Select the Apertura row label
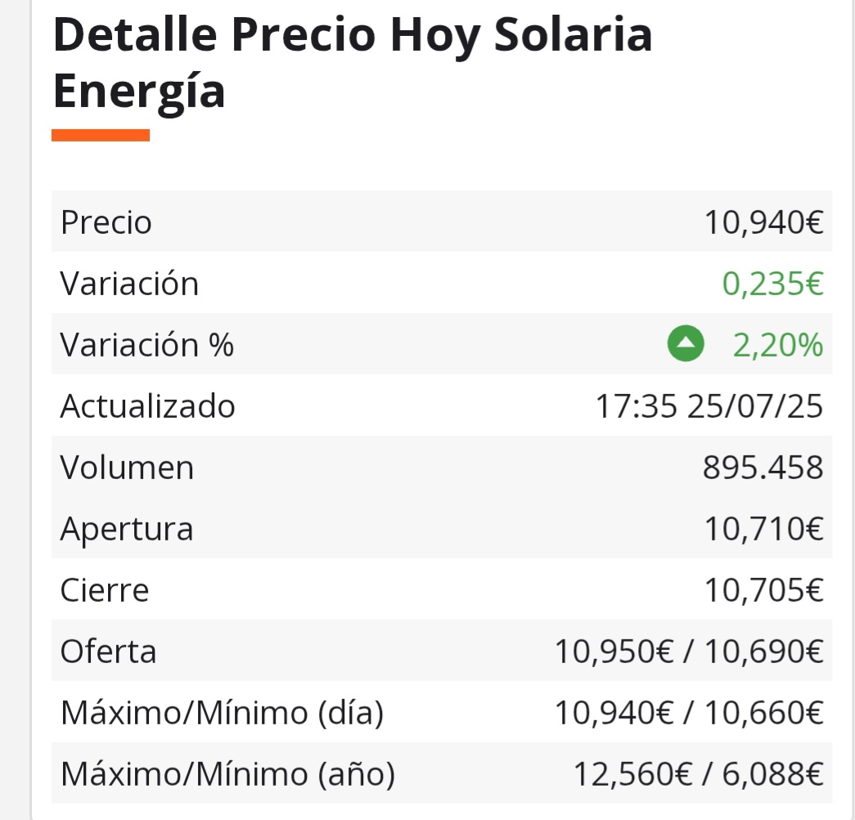This screenshot has width=855, height=820. tap(127, 530)
